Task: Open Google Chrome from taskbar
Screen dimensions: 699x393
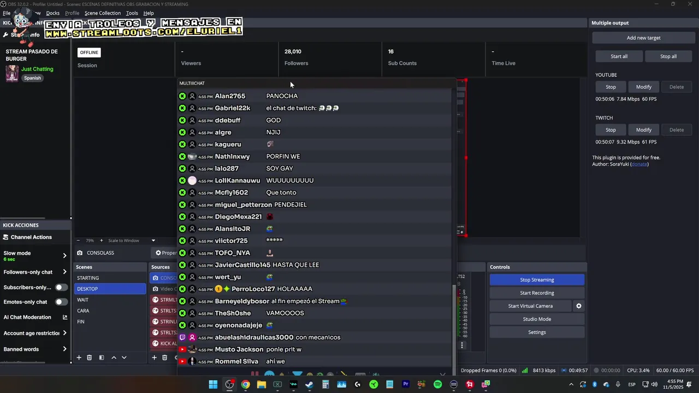Action: (x=246, y=384)
